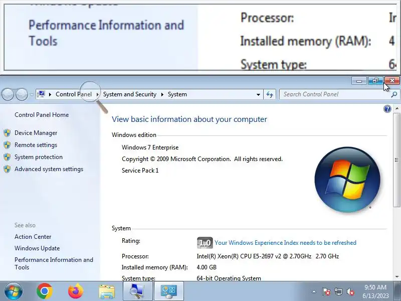
Task: Click the shield icon beside System protection
Action: (x=7, y=157)
